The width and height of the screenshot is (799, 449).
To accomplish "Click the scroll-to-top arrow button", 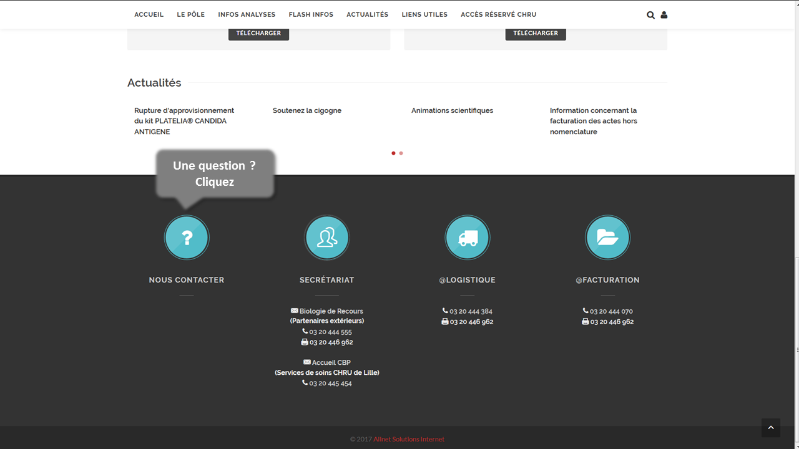I will 770,428.
